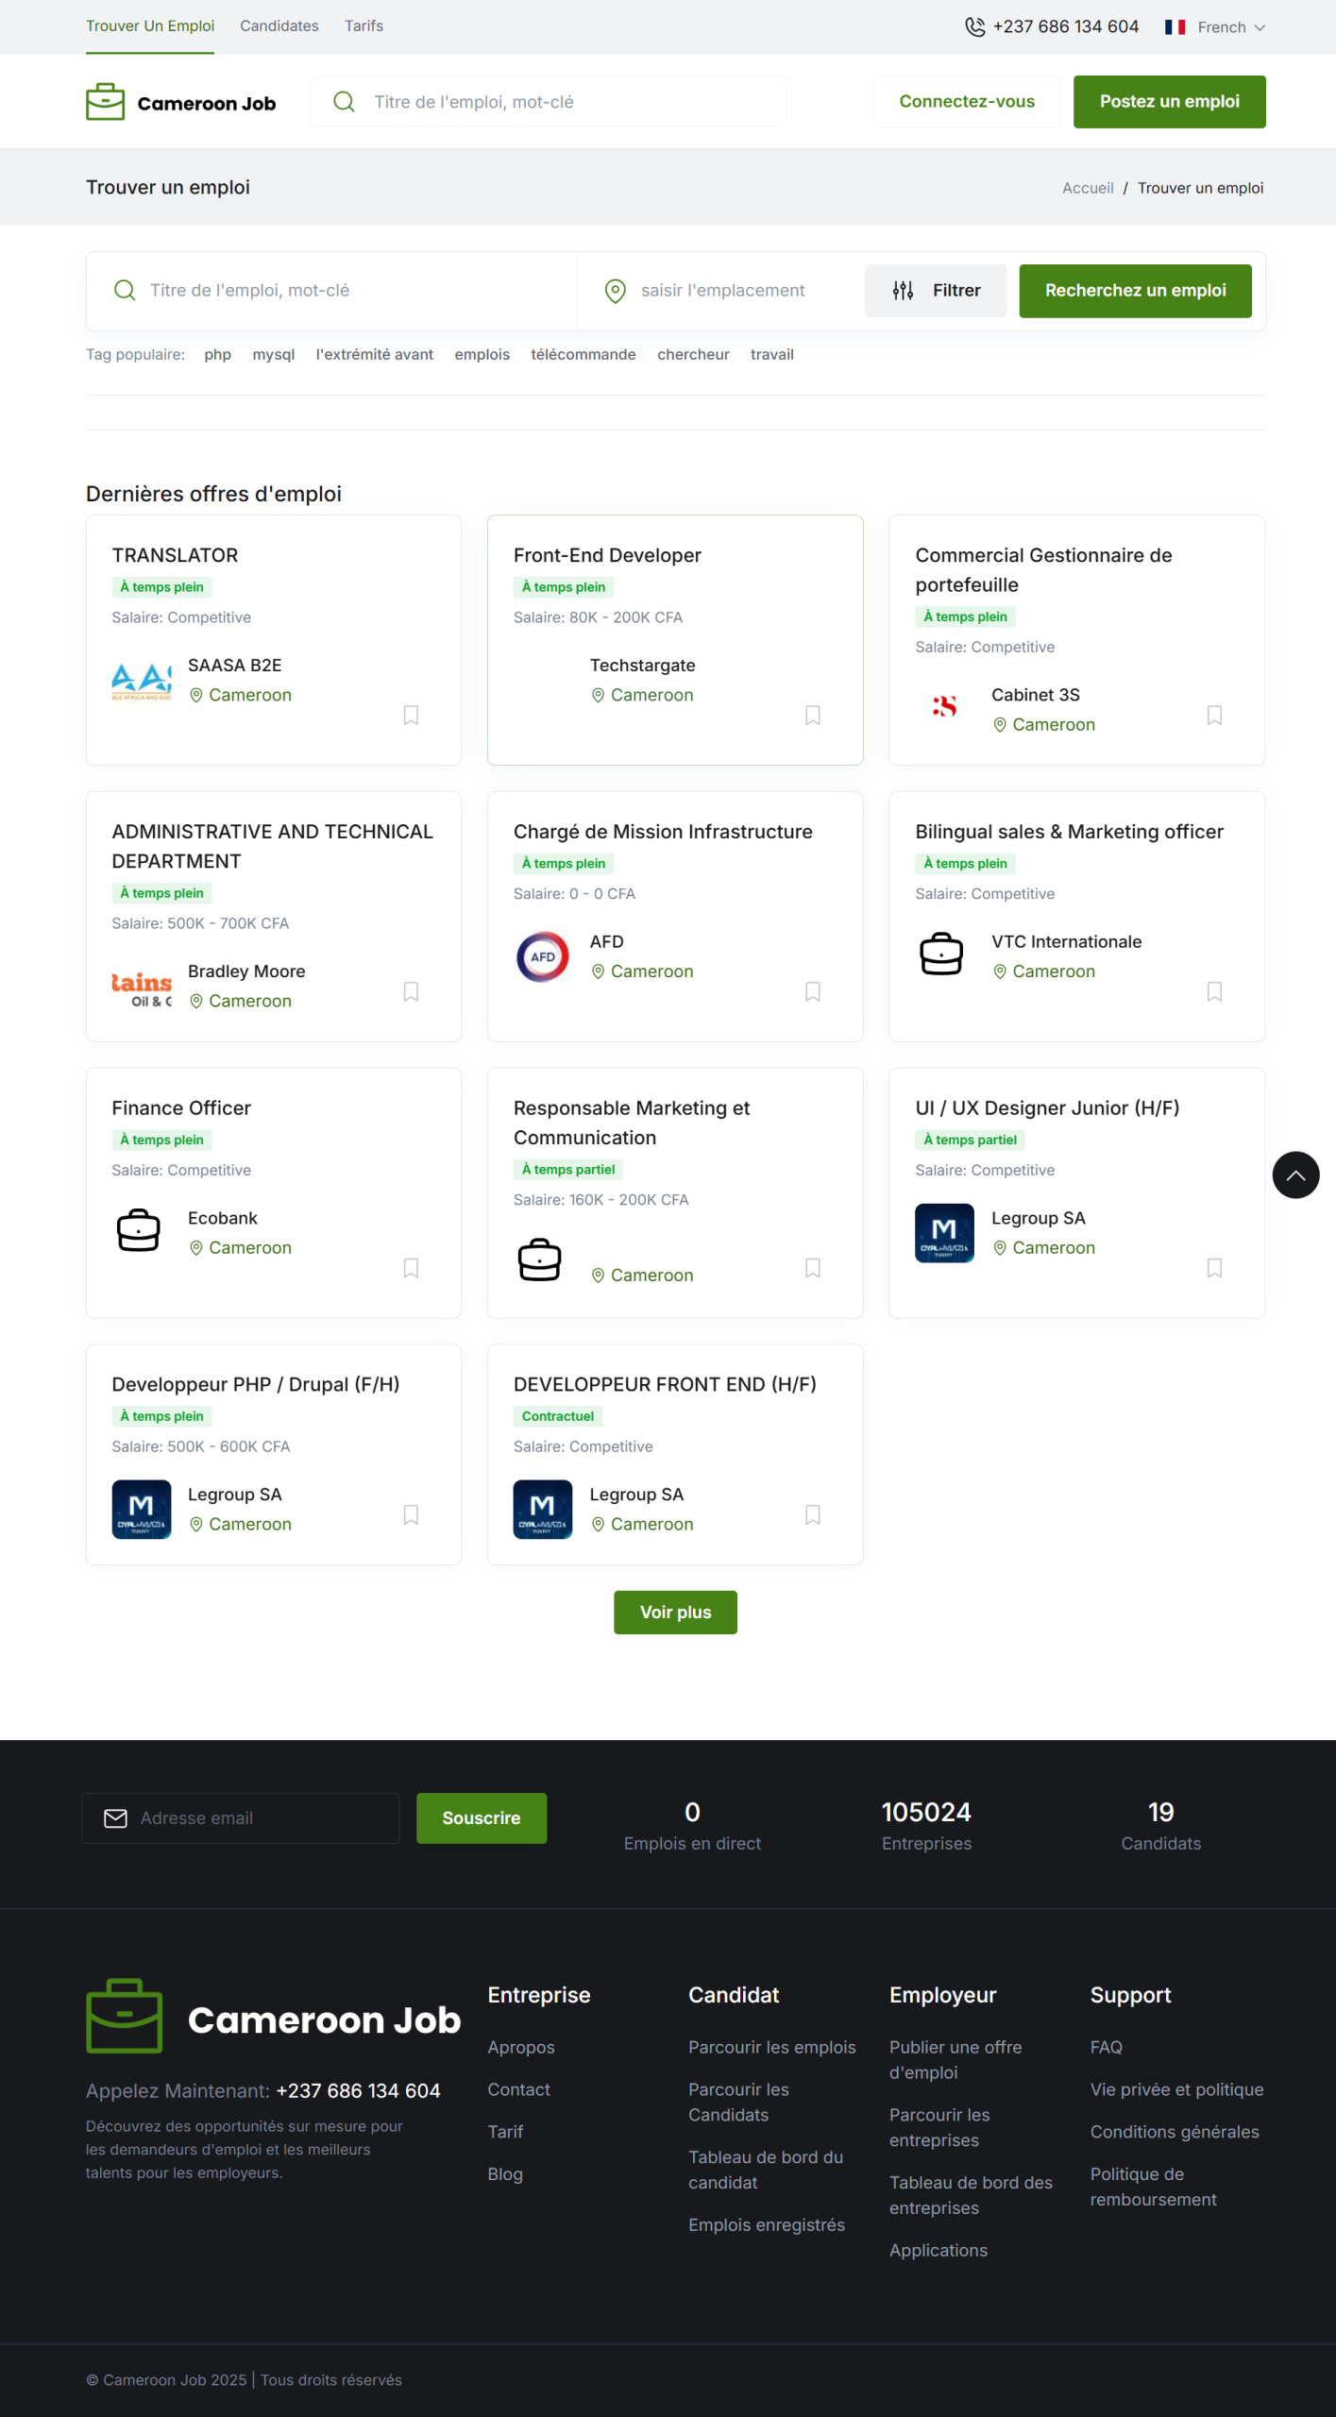Save the Front-End Developer job with bookmark
The width and height of the screenshot is (1336, 2417).
pyautogui.click(x=812, y=715)
